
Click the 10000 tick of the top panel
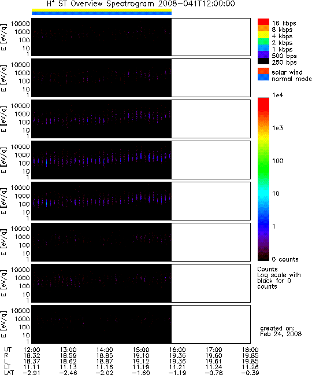coord(20,24)
